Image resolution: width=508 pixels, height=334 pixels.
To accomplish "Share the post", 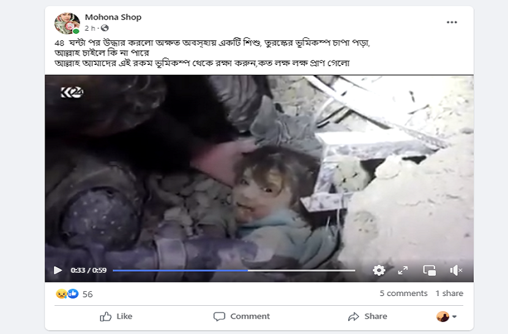I will click(x=367, y=316).
